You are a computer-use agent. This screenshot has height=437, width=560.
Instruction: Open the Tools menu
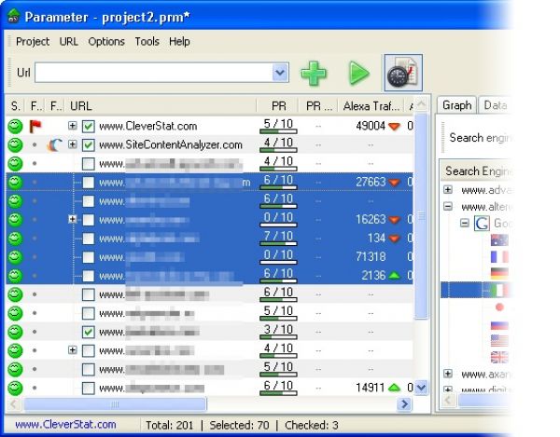coord(147,41)
